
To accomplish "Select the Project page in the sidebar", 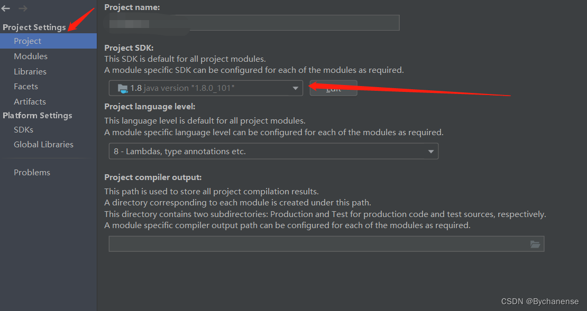I will (27, 41).
